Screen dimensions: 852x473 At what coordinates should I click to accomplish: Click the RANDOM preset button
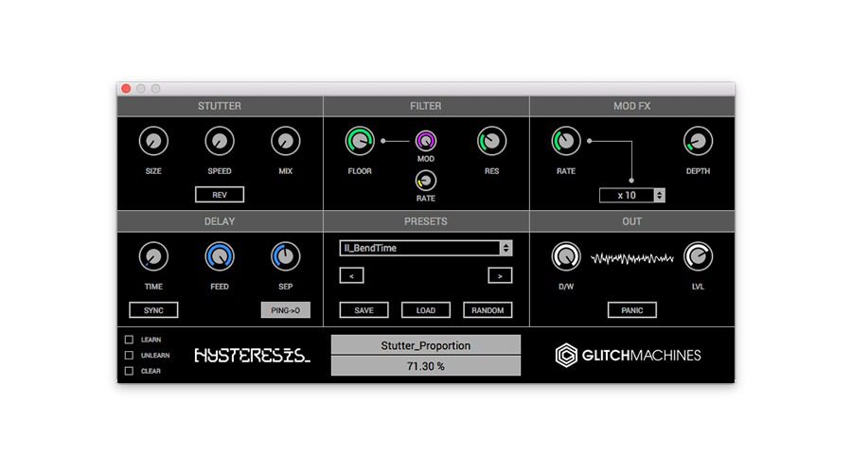click(x=488, y=310)
